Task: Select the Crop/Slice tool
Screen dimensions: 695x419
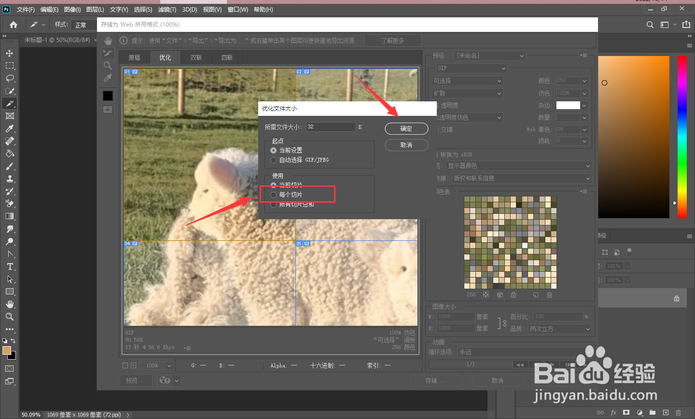Action: (10, 103)
